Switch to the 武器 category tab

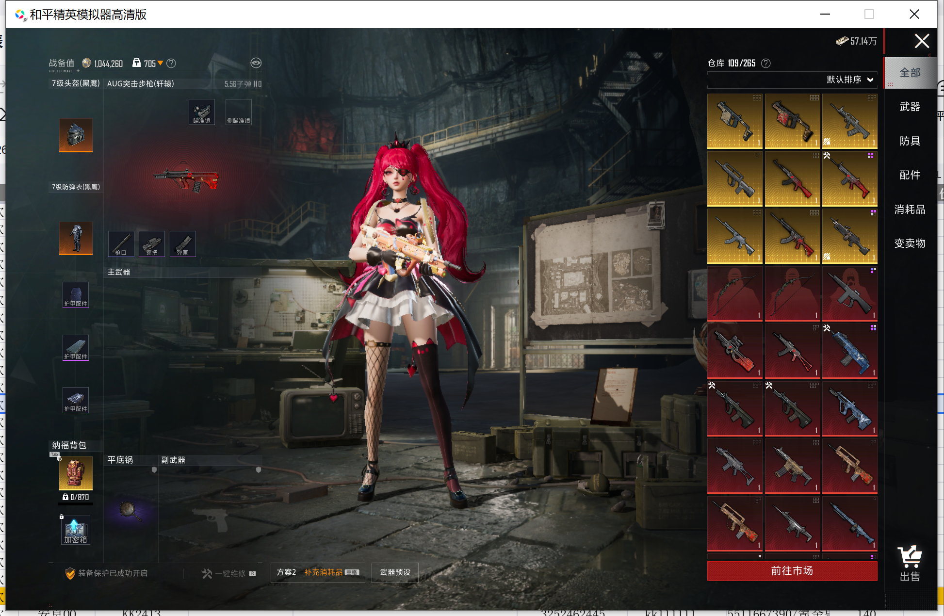tap(910, 107)
